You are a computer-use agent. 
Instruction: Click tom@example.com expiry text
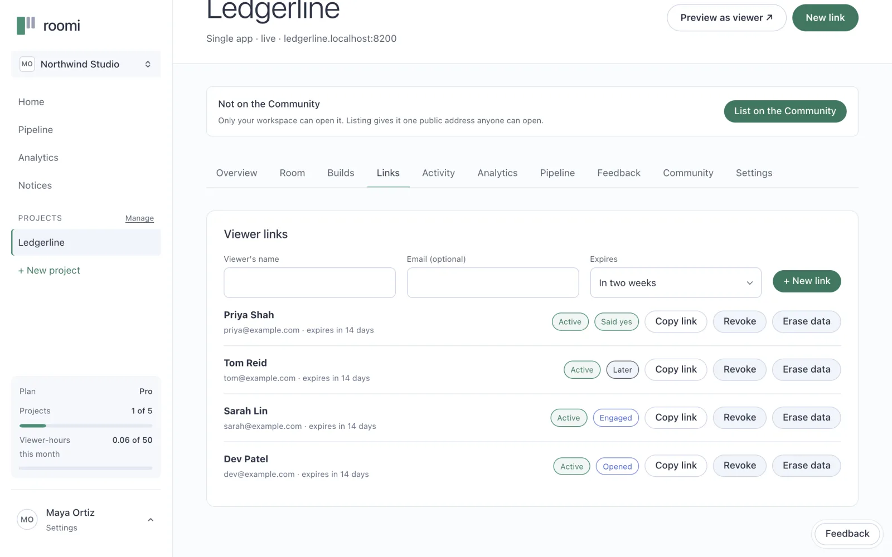[x=297, y=378]
